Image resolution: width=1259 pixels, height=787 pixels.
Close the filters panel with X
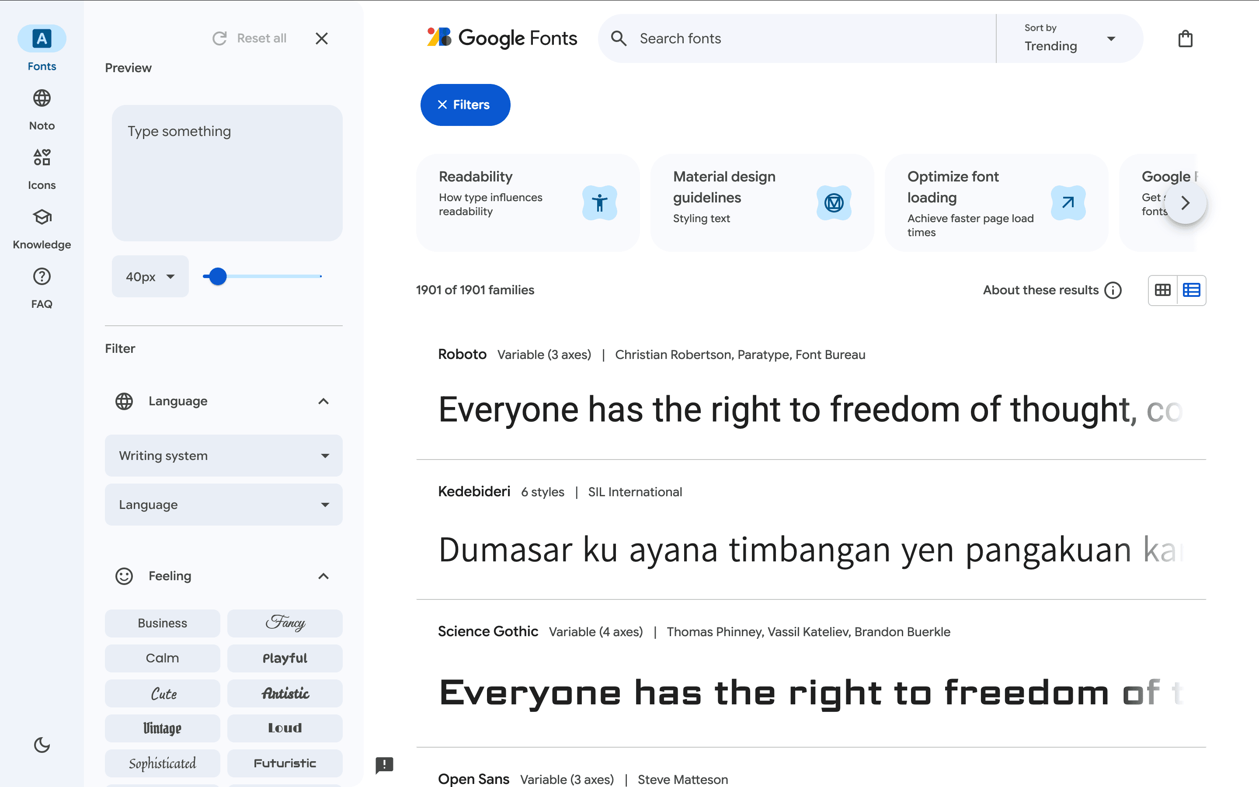(x=321, y=38)
